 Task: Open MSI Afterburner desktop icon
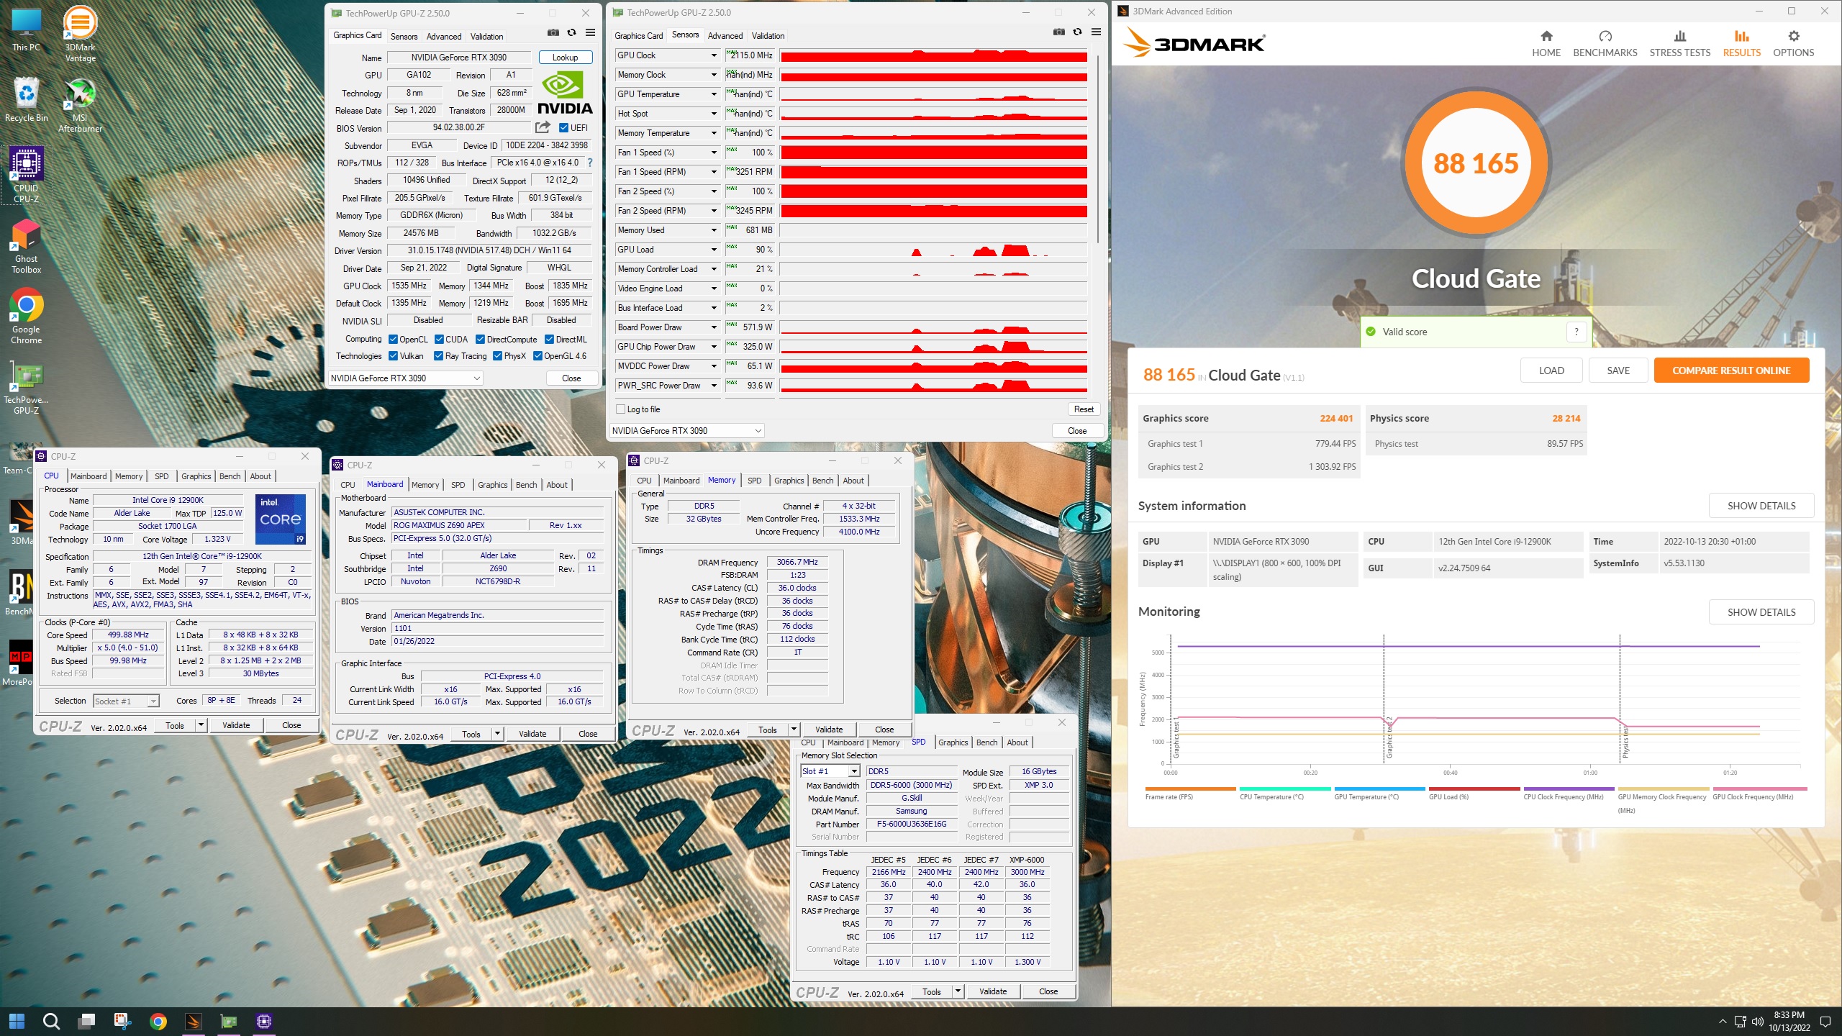(80, 105)
